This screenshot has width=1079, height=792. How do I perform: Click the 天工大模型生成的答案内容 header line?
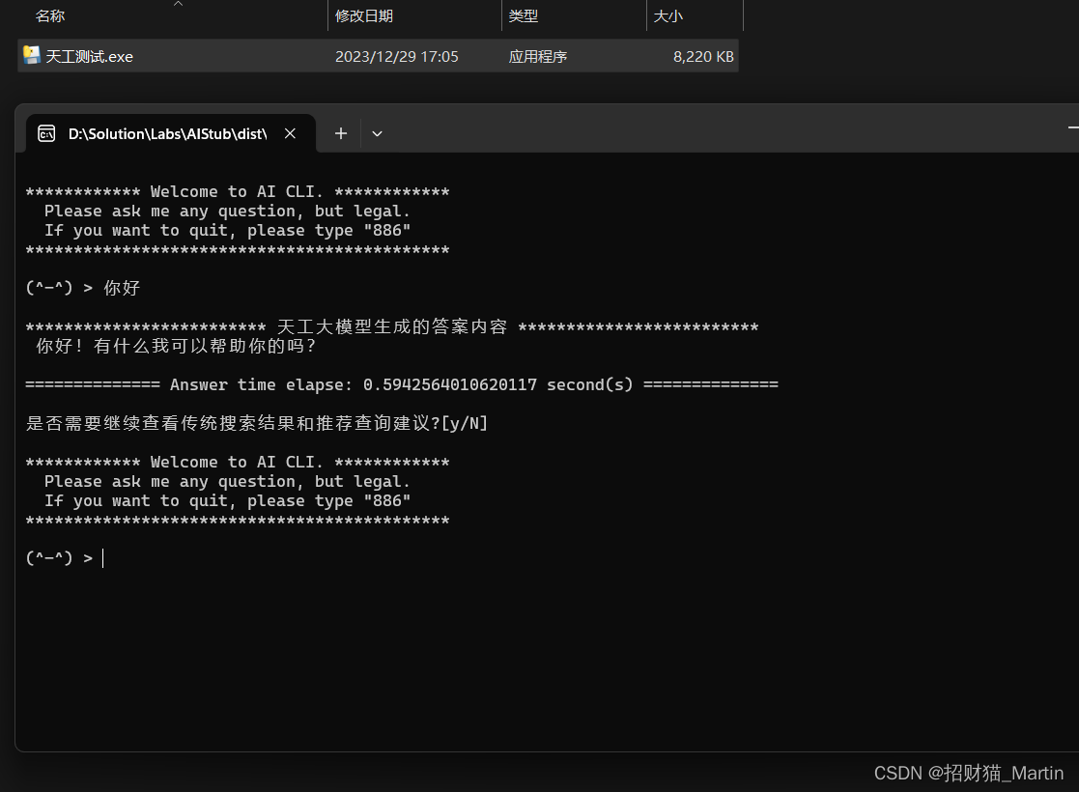pos(392,326)
